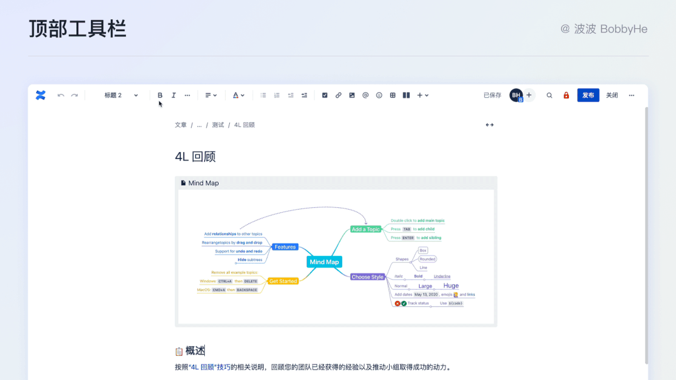The image size is (676, 380).
Task: Invite collaborator with plus button
Action: (x=529, y=95)
